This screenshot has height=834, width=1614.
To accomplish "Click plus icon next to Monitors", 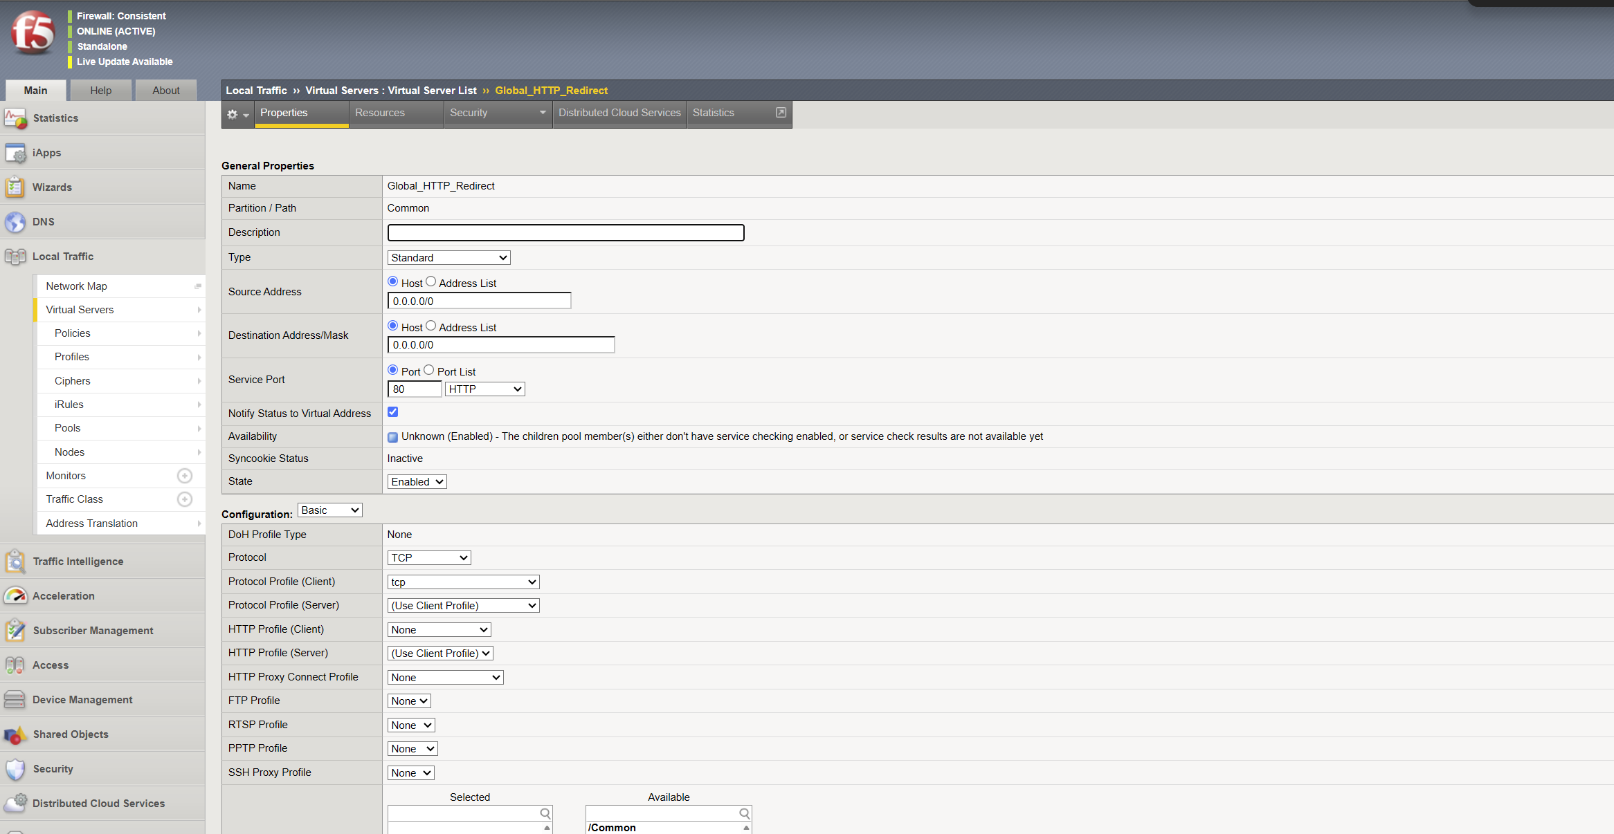I will click(x=185, y=476).
